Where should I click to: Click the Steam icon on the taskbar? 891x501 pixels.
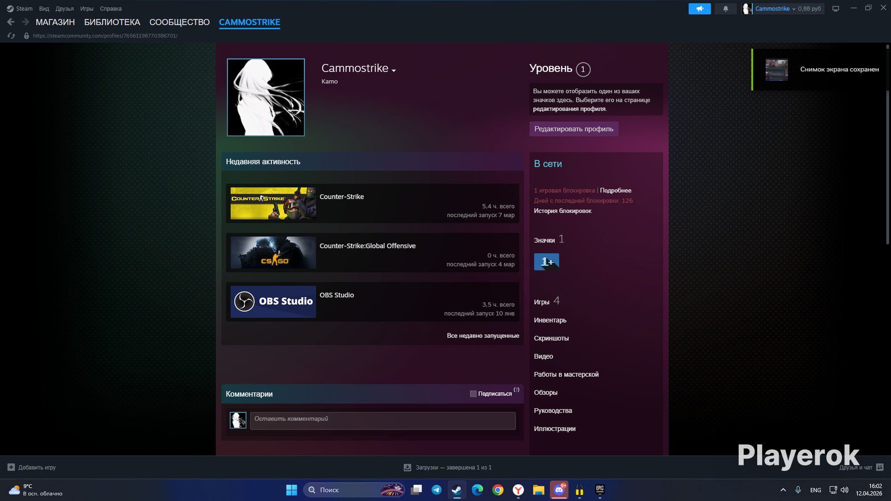coord(457,490)
